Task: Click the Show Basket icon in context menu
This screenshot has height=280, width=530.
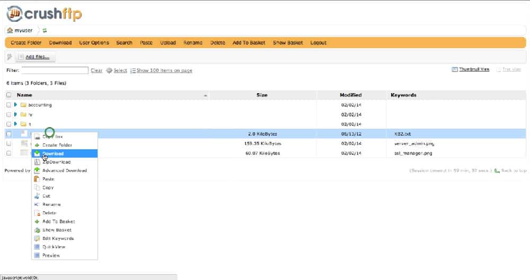Action: coord(37,230)
